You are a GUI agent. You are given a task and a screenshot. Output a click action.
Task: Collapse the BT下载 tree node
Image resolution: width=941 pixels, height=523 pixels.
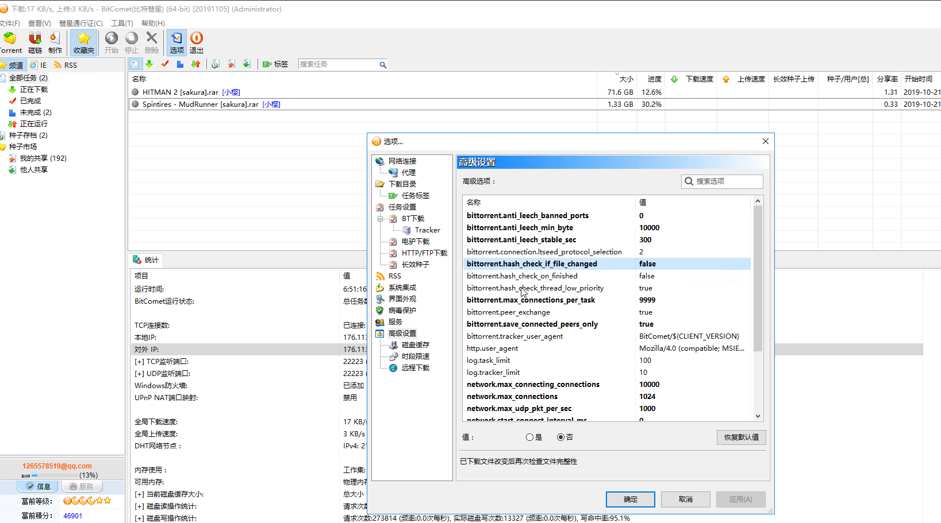(380, 219)
